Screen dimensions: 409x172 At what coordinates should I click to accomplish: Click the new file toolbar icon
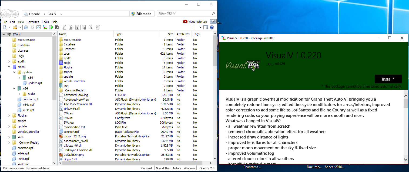[x=5, y=27]
